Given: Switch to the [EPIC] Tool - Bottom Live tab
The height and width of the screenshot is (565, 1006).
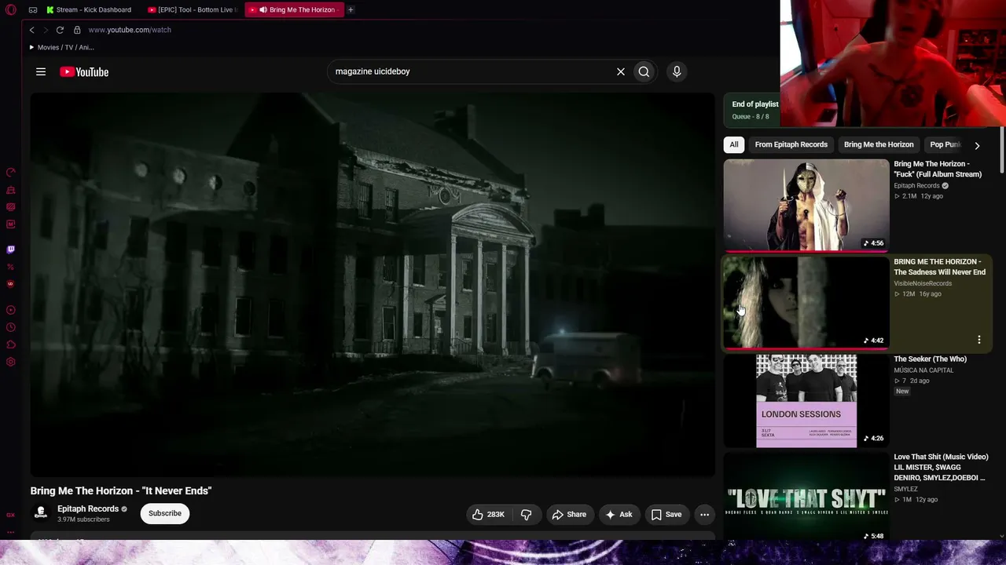Looking at the screenshot, I should 193,9.
